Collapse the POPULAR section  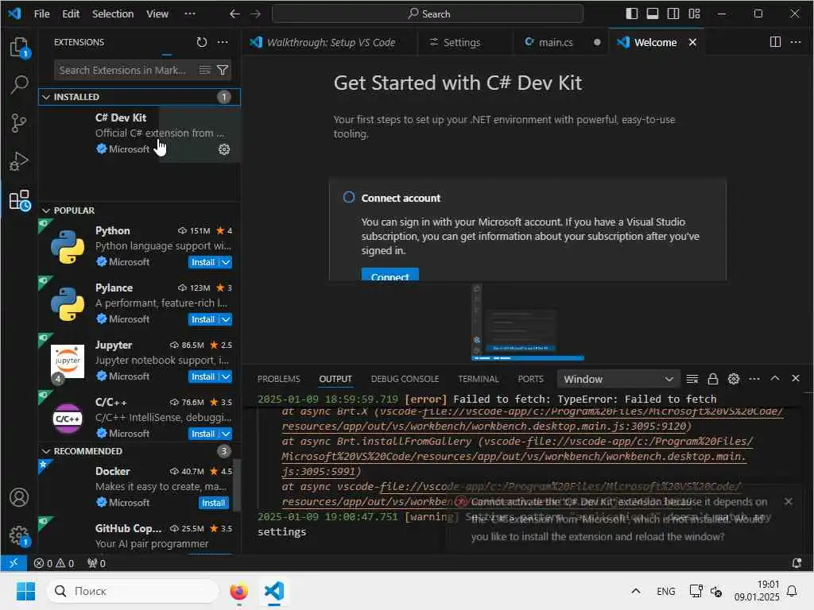tap(45, 210)
